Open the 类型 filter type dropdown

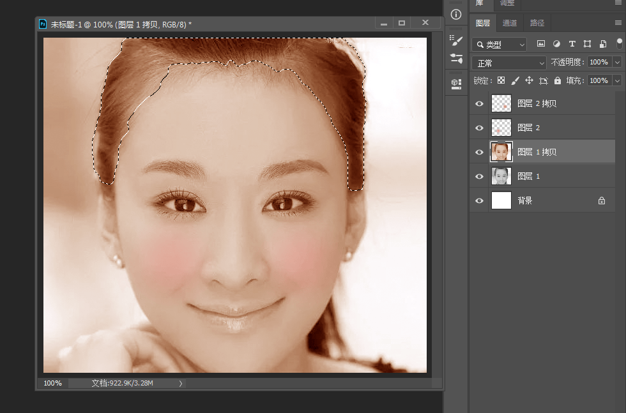pyautogui.click(x=499, y=44)
